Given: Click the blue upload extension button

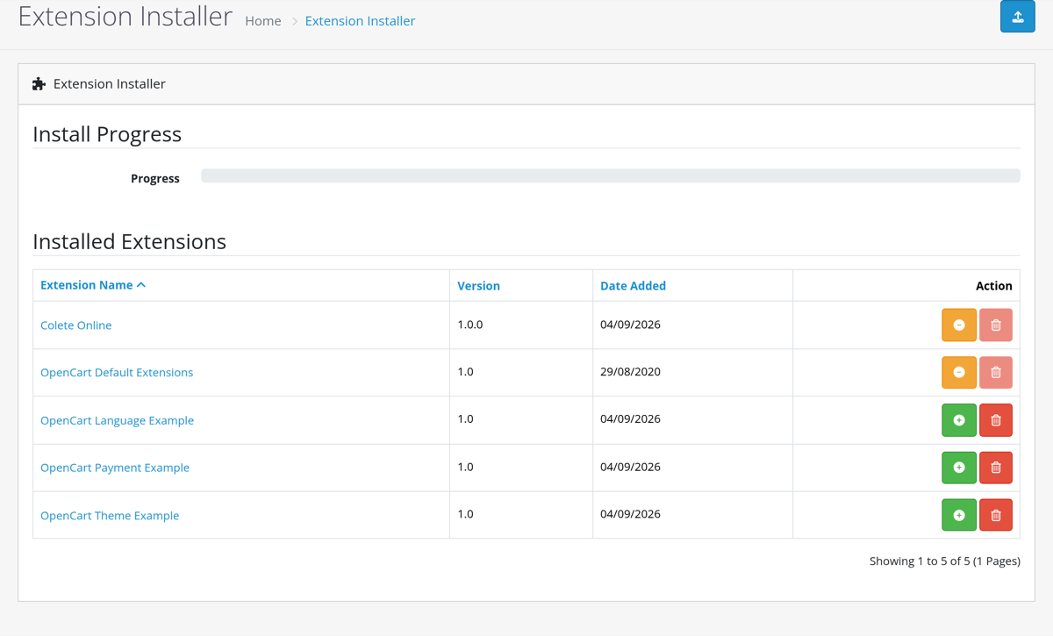Looking at the screenshot, I should [x=1018, y=17].
